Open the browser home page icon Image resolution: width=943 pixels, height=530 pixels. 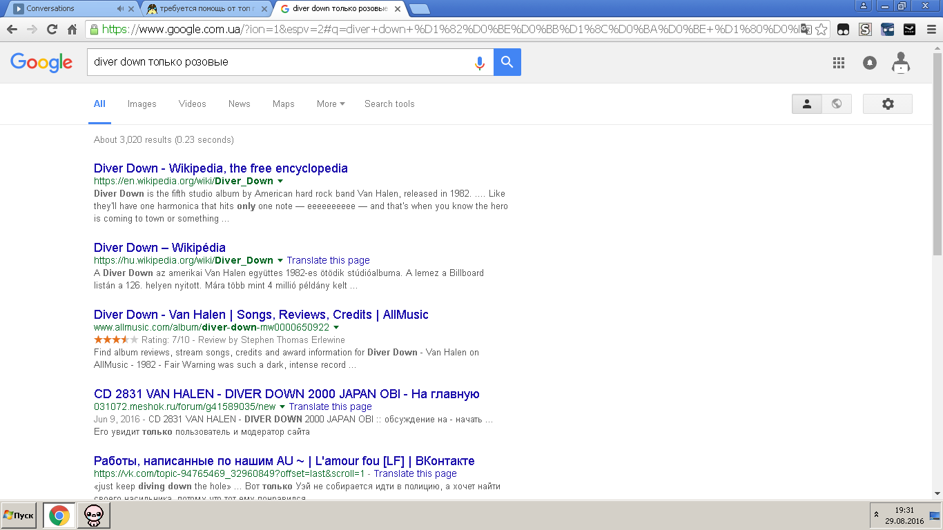72,29
